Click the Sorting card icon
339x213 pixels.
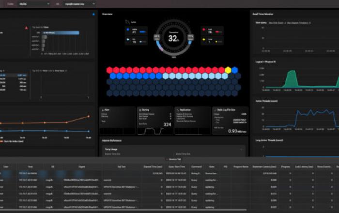[140, 110]
